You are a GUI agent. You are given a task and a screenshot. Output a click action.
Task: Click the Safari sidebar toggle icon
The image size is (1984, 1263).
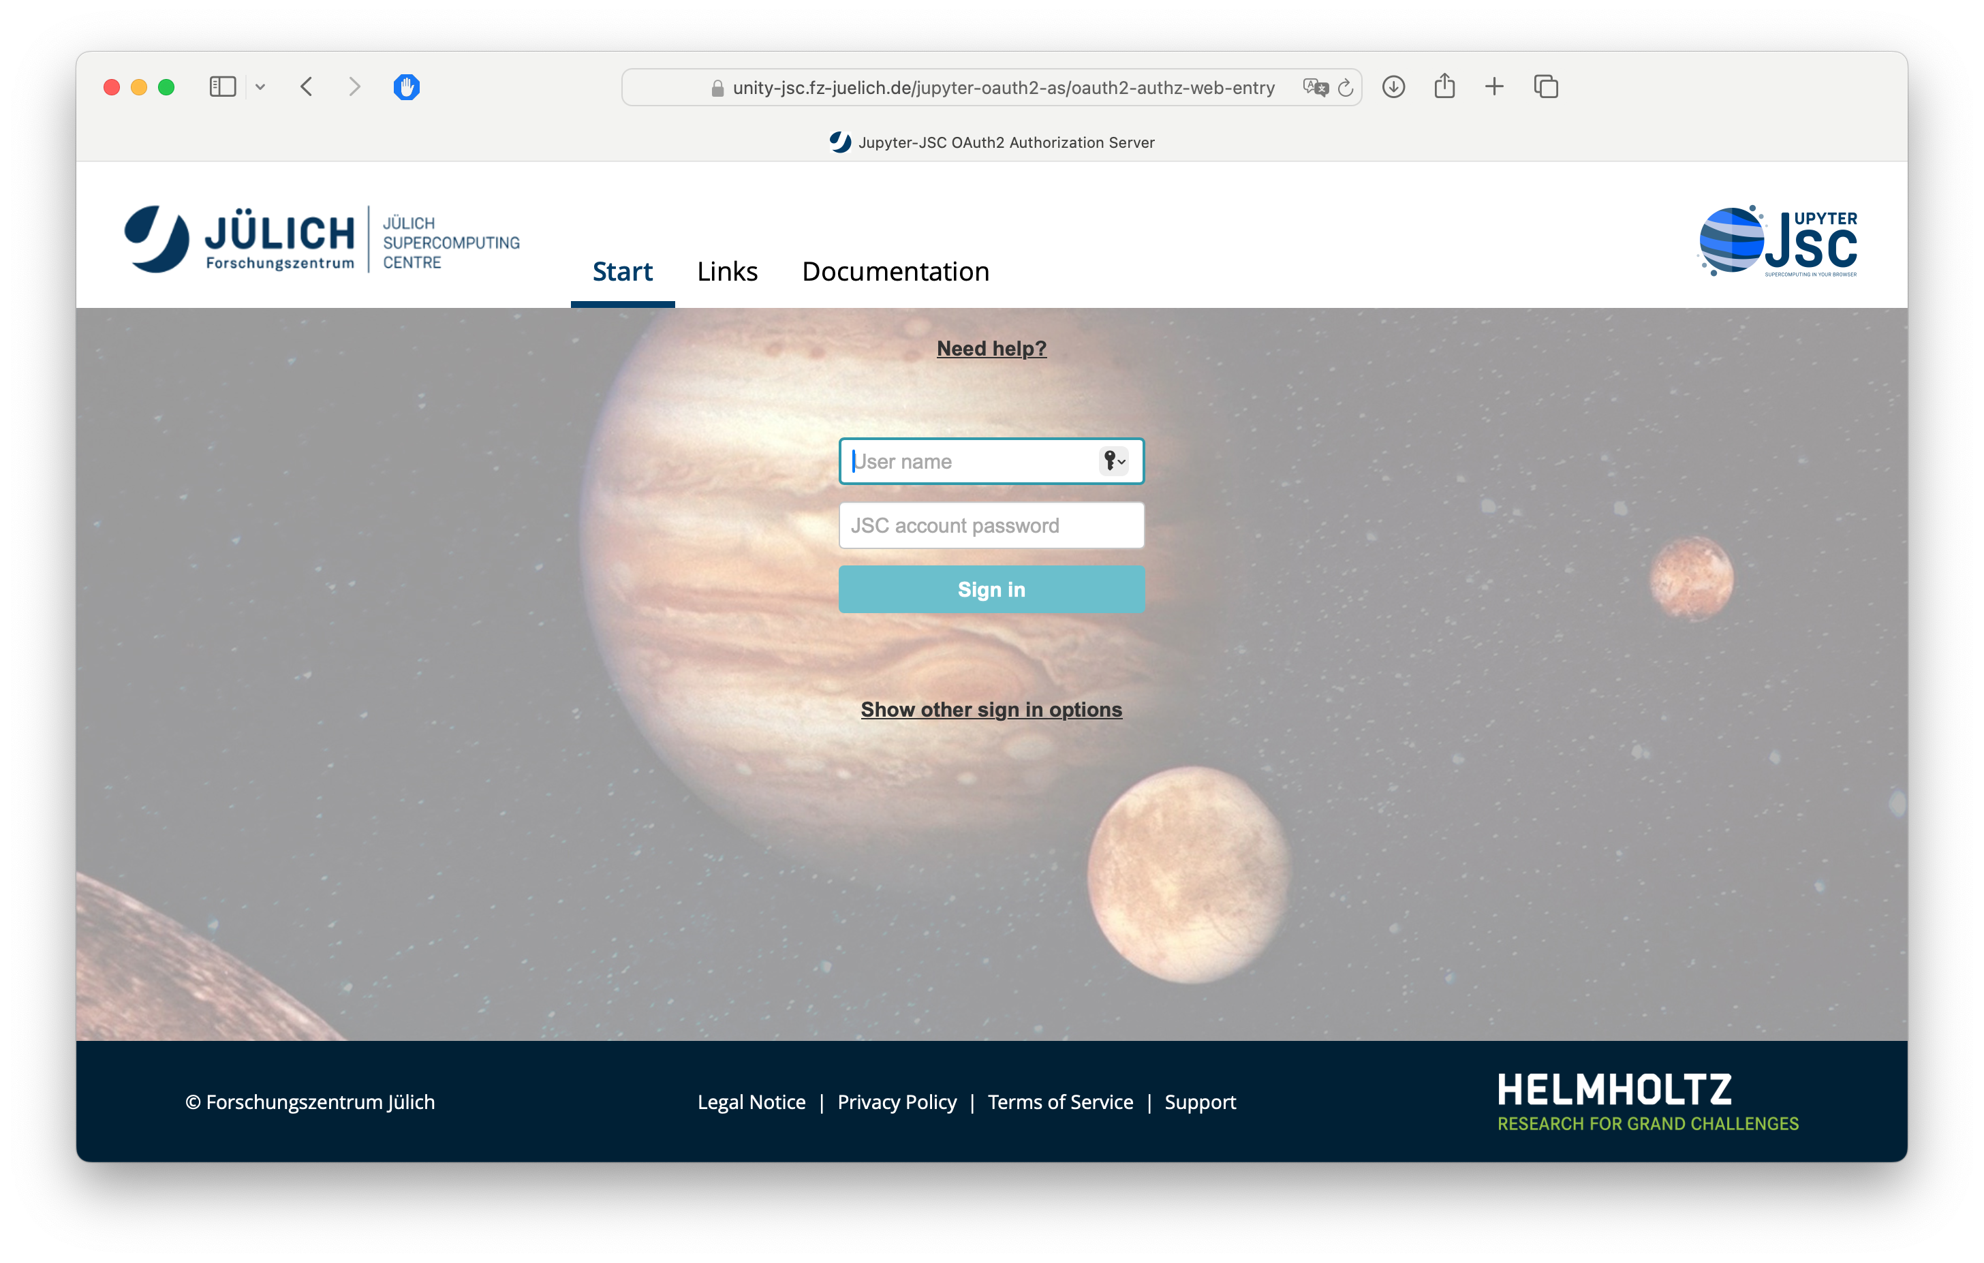(x=223, y=87)
